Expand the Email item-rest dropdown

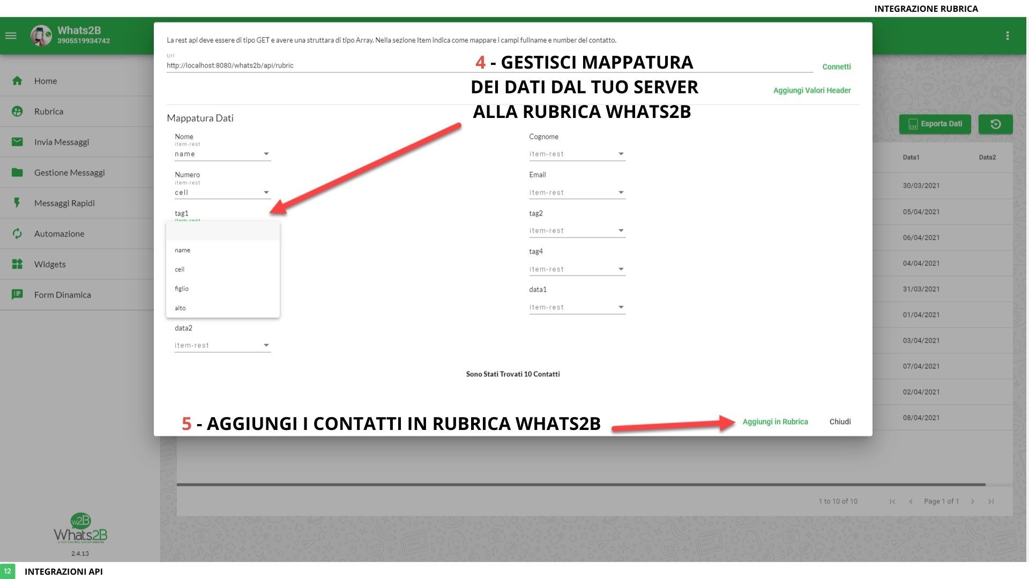(x=577, y=193)
